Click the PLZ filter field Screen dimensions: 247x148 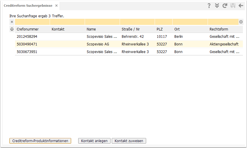[163, 22]
